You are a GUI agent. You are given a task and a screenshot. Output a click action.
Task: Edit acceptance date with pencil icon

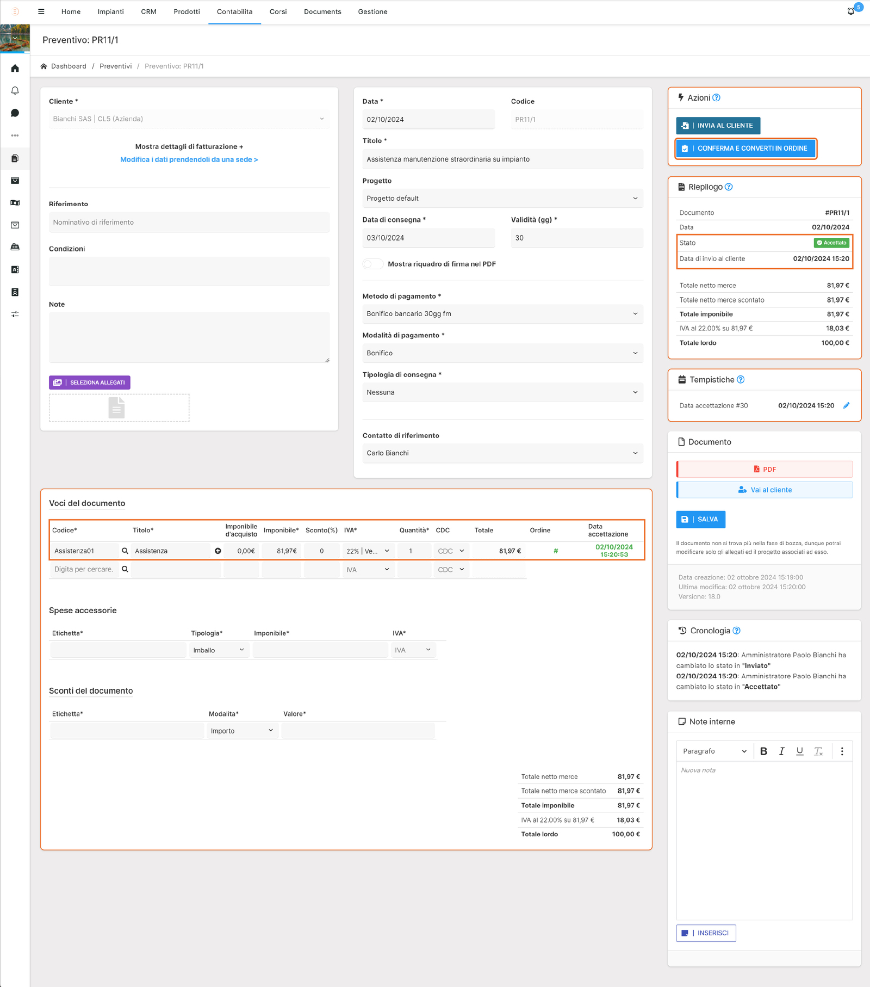coord(846,405)
